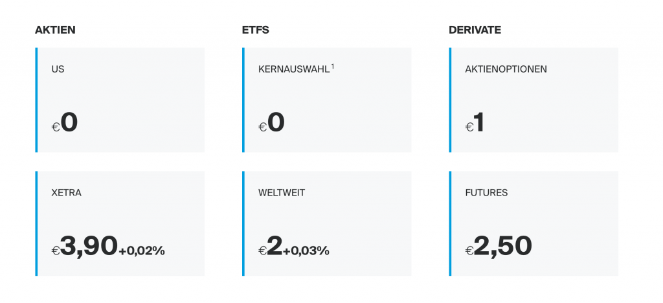Screen dimensions: 663x303
Task: Click blue accent bar of US card
Action: point(36,100)
